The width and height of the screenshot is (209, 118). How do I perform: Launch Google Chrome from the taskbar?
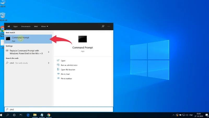49,115
